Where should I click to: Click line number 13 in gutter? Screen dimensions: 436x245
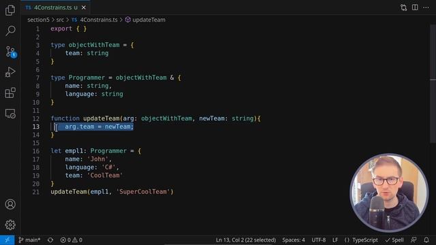point(36,127)
